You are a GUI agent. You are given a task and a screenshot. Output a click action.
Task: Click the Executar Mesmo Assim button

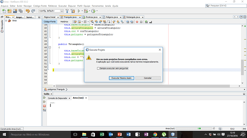tap(121, 78)
